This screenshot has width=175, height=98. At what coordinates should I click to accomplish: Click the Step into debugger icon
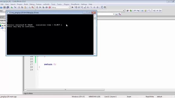[x=82, y=7]
